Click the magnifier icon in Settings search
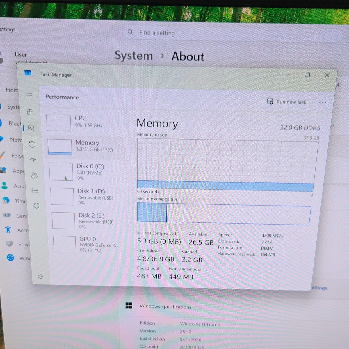 [x=130, y=32]
